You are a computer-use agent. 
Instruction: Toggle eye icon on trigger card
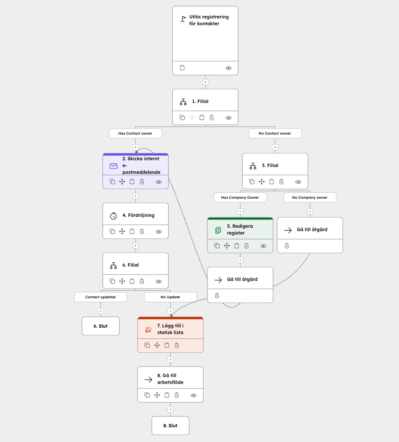(x=229, y=68)
